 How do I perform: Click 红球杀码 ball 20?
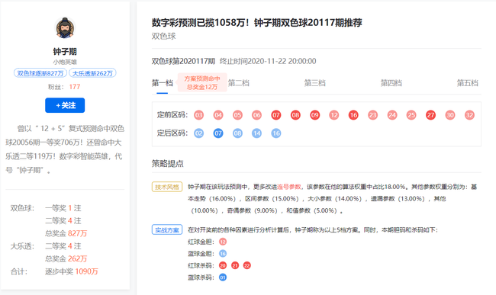223,265
